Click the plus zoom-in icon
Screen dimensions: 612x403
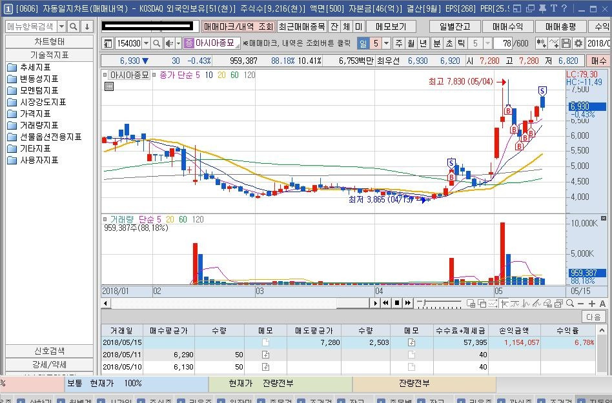click(x=592, y=304)
